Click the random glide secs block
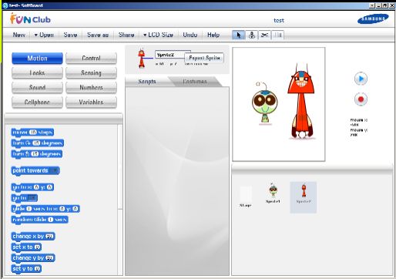396x279 pixels. point(40,220)
